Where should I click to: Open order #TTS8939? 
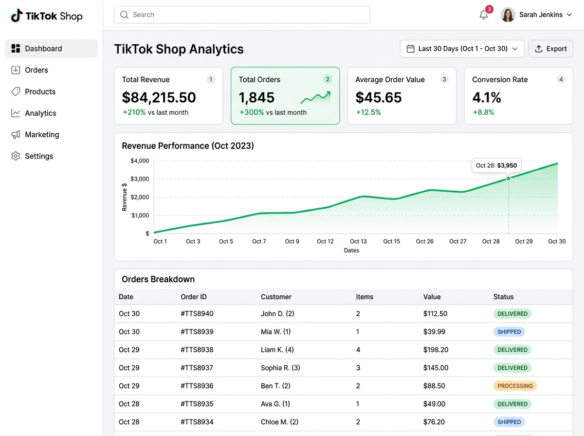[197, 332]
